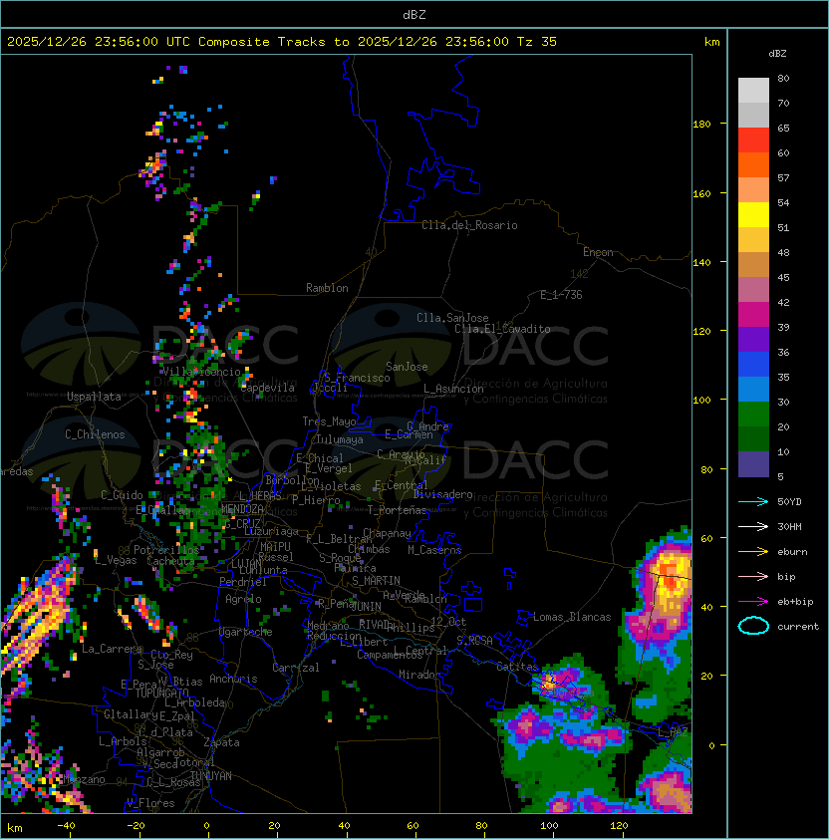
Task: Select the 'Ugarteche' map label
Action: click(245, 632)
